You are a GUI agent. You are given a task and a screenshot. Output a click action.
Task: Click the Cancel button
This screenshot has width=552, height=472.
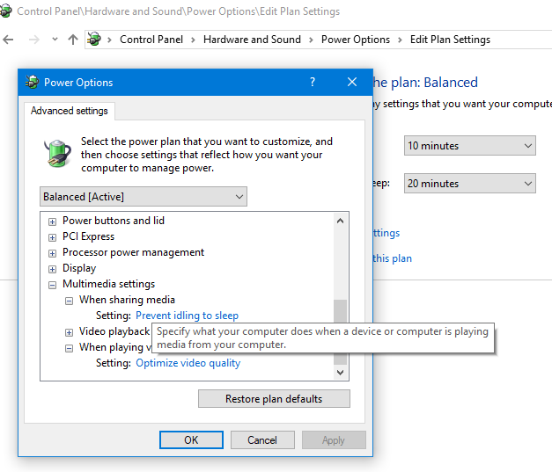[262, 440]
